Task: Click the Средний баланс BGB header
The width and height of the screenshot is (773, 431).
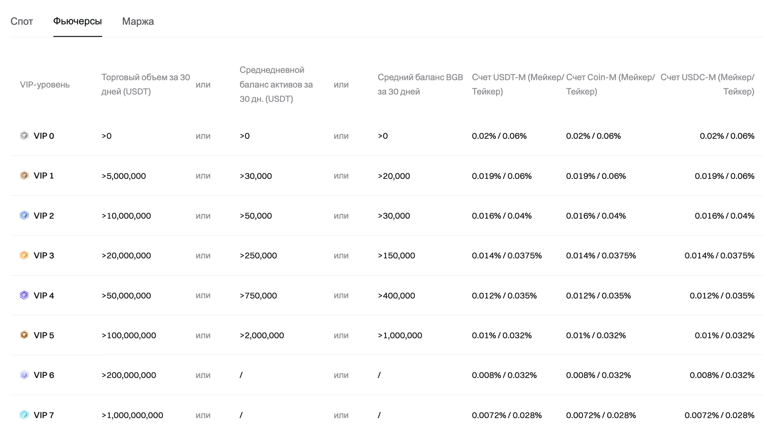Action: (420, 84)
